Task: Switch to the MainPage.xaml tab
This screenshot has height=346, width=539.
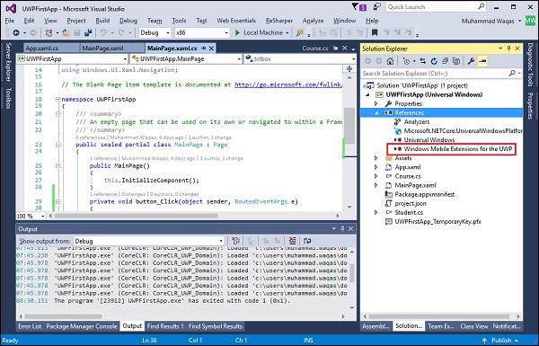Action: tap(102, 49)
